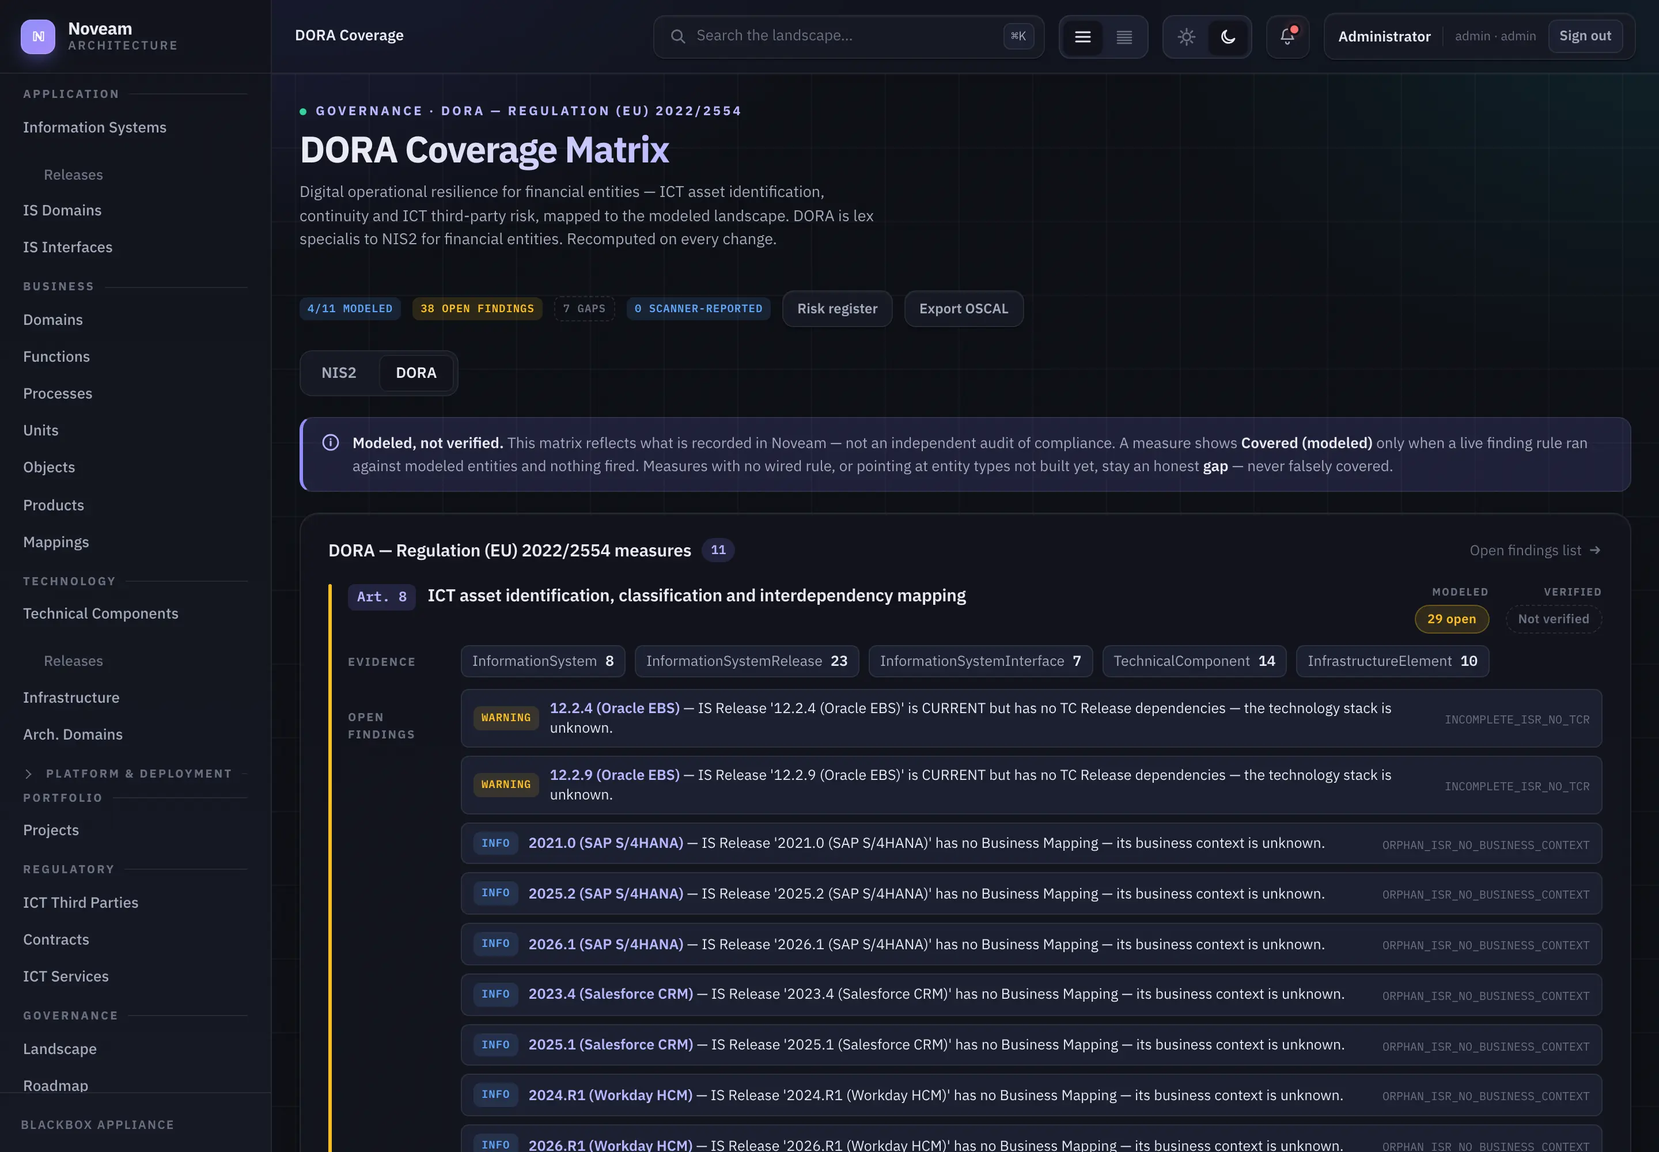Switch to compact list density view
Viewport: 1659px width, 1152px height.
coord(1124,37)
